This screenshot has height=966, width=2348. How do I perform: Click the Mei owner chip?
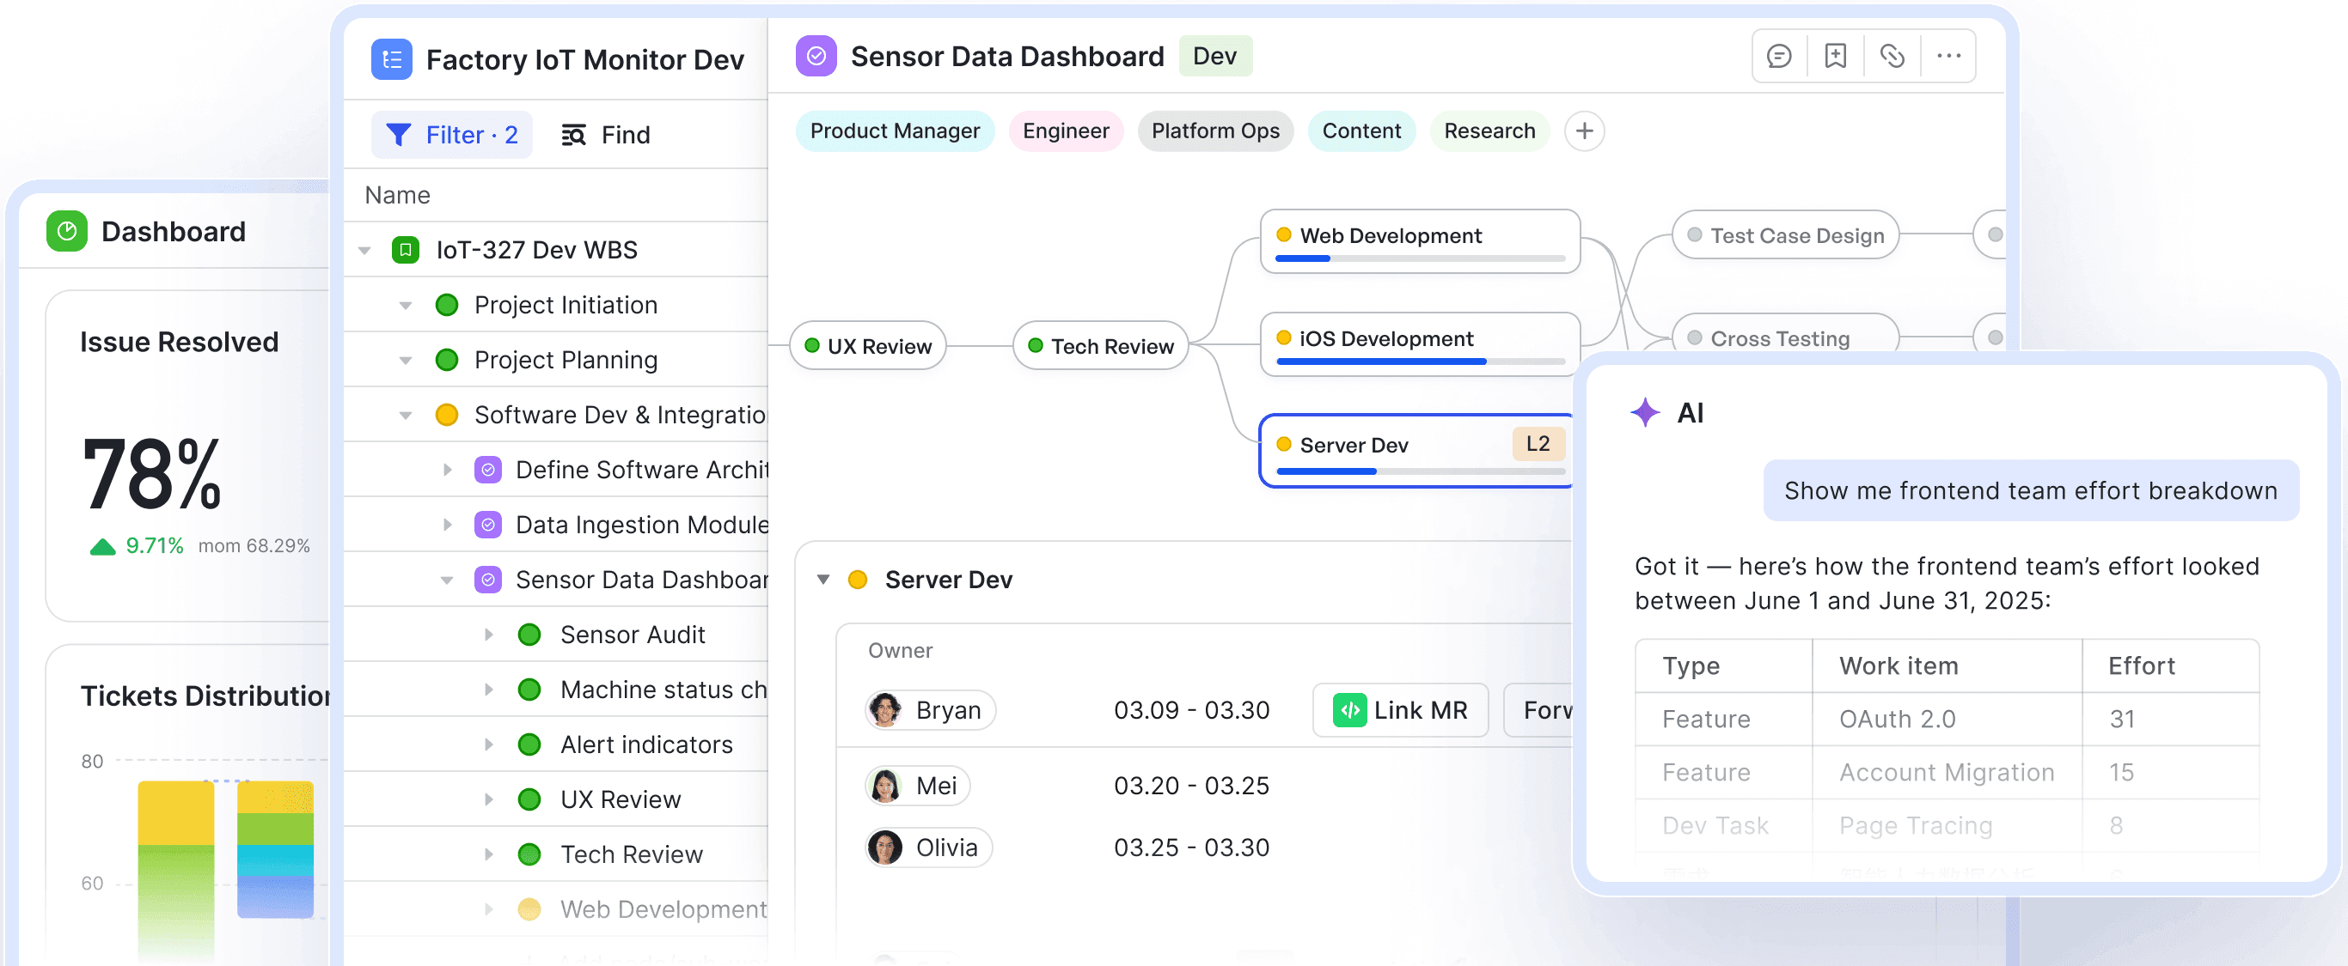pos(918,786)
